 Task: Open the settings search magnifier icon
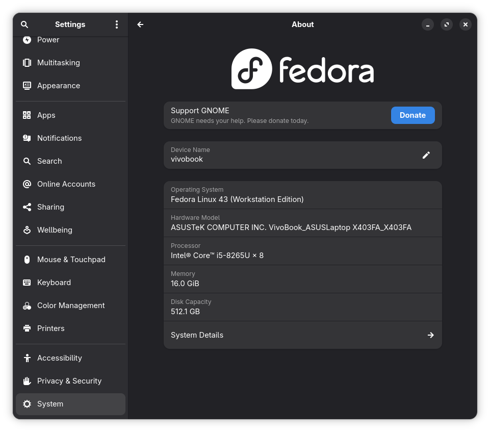tap(24, 24)
